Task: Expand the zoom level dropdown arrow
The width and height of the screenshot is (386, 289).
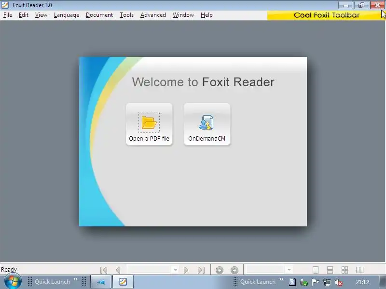Action: click(x=289, y=270)
